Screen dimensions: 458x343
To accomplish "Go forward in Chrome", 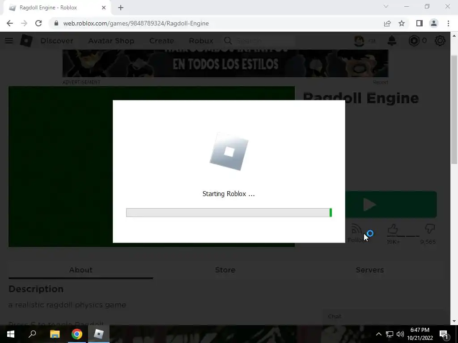I will [x=24, y=23].
